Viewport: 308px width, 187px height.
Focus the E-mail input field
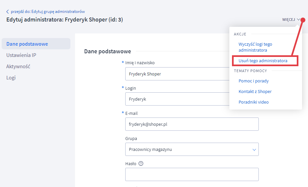(192, 124)
